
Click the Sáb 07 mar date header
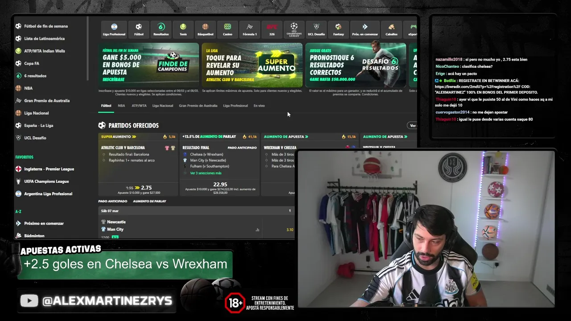pos(110,211)
